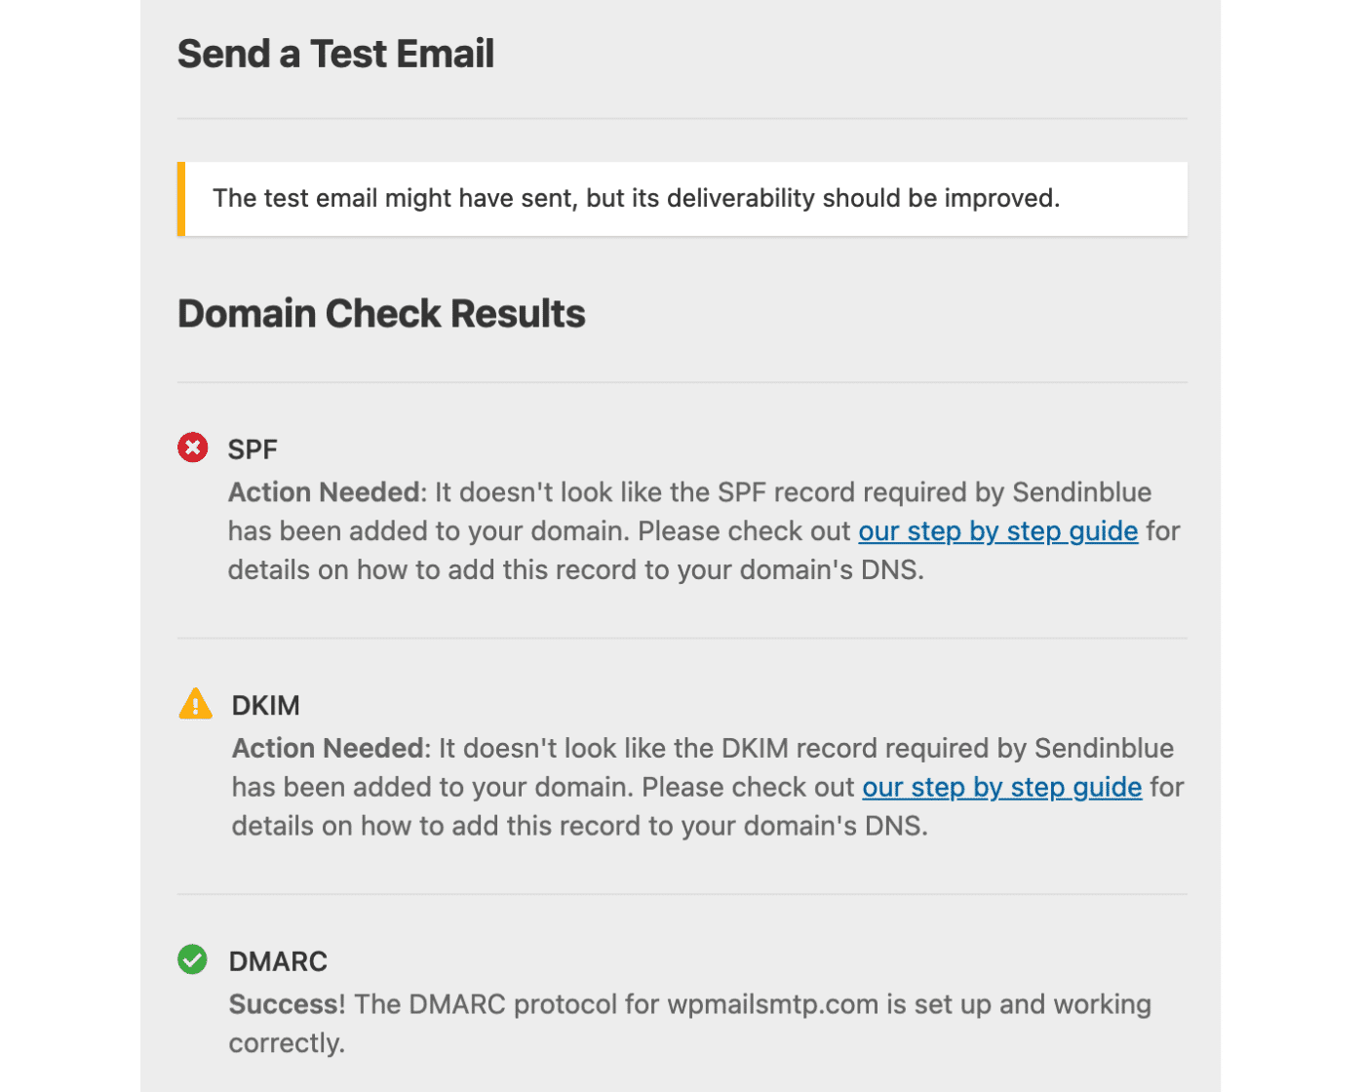Select the red X status indicator beside SPF
1365x1092 pixels.
pyautogui.click(x=193, y=448)
